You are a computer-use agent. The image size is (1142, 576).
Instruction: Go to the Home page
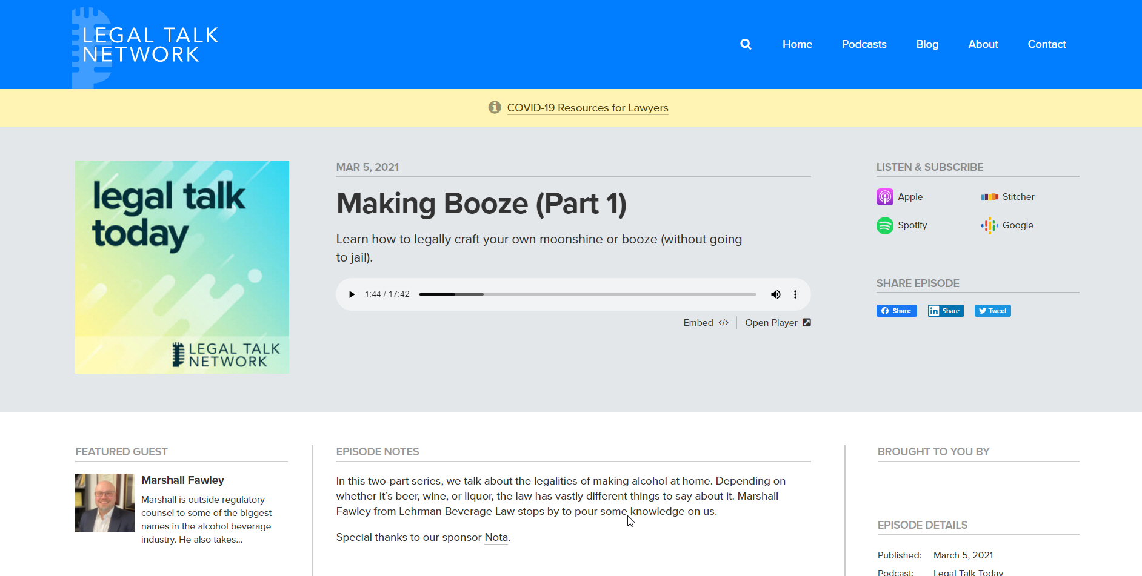[797, 44]
